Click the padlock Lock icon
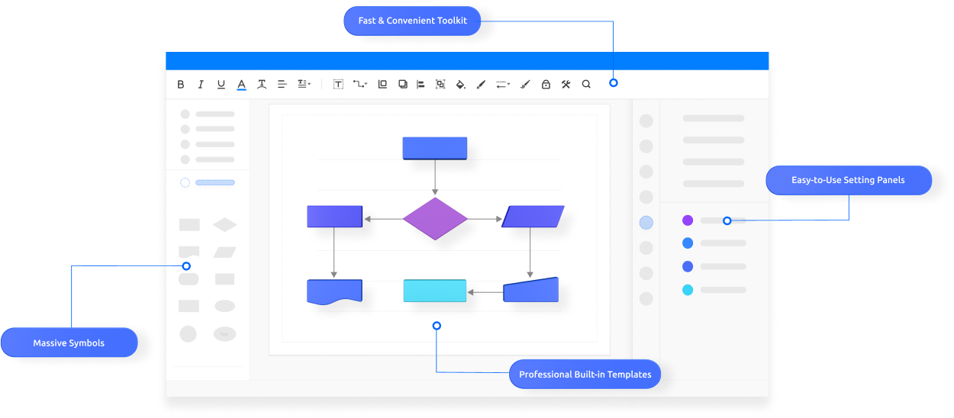This screenshot has height=418, width=954. click(x=546, y=85)
